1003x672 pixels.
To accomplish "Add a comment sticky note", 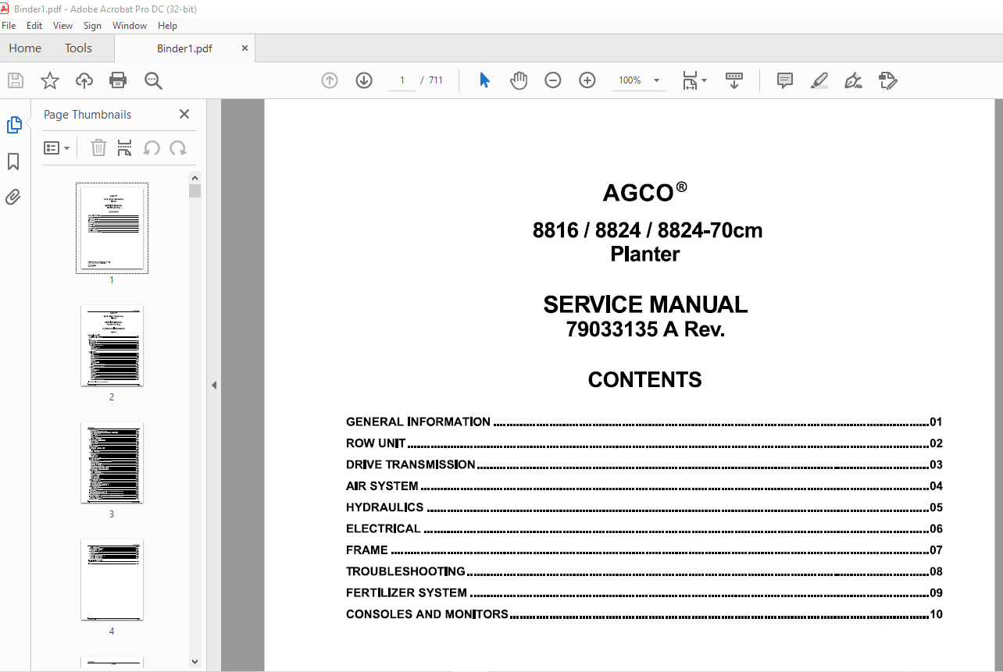I will 785,80.
